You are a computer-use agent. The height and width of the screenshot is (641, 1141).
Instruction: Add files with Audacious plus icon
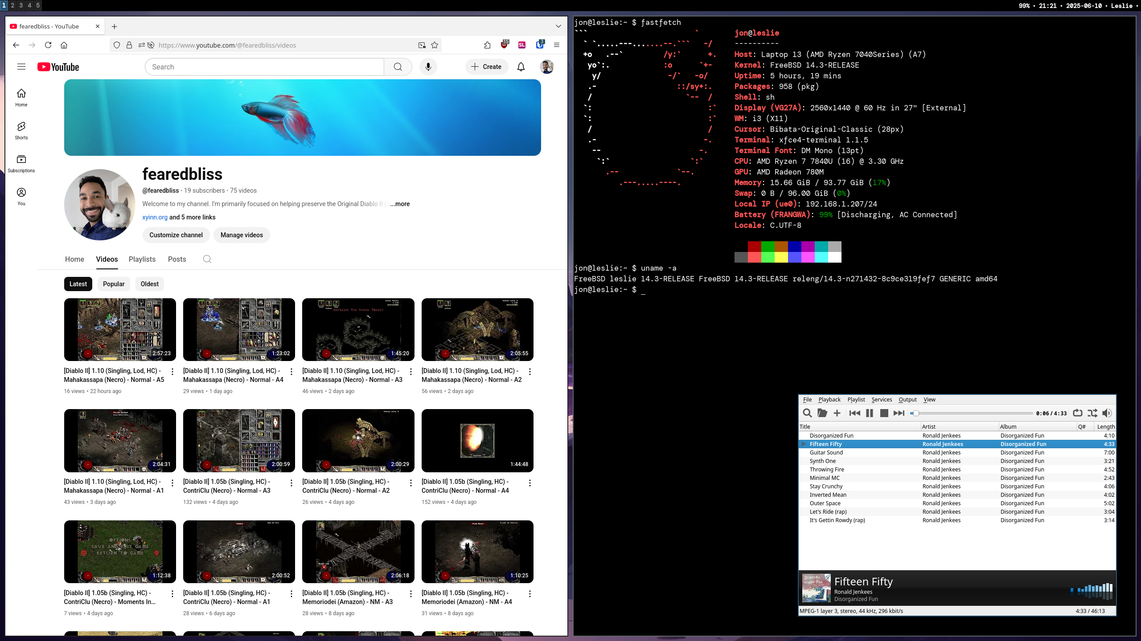837,413
